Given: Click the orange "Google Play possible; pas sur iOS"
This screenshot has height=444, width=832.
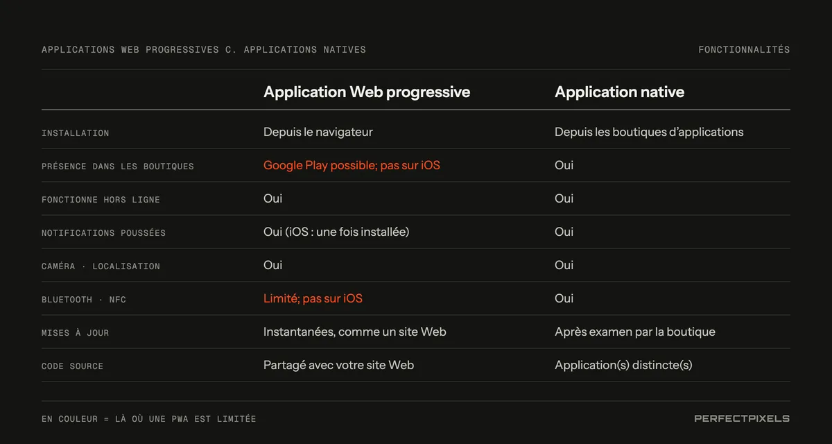Looking at the screenshot, I should point(352,165).
